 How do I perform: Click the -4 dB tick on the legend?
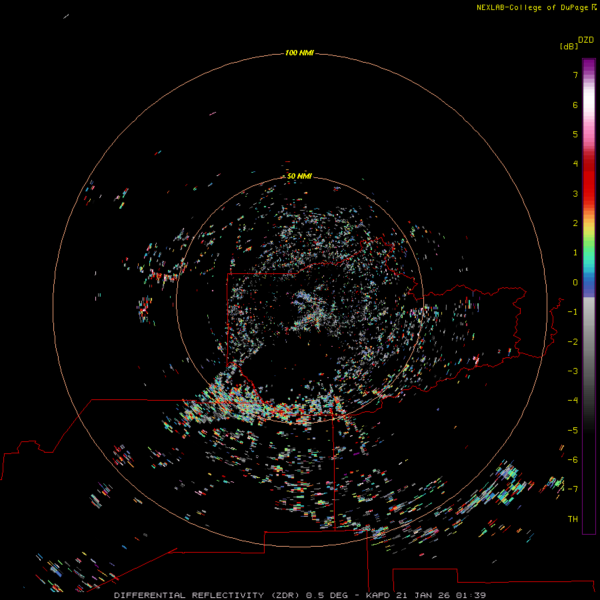573,400
